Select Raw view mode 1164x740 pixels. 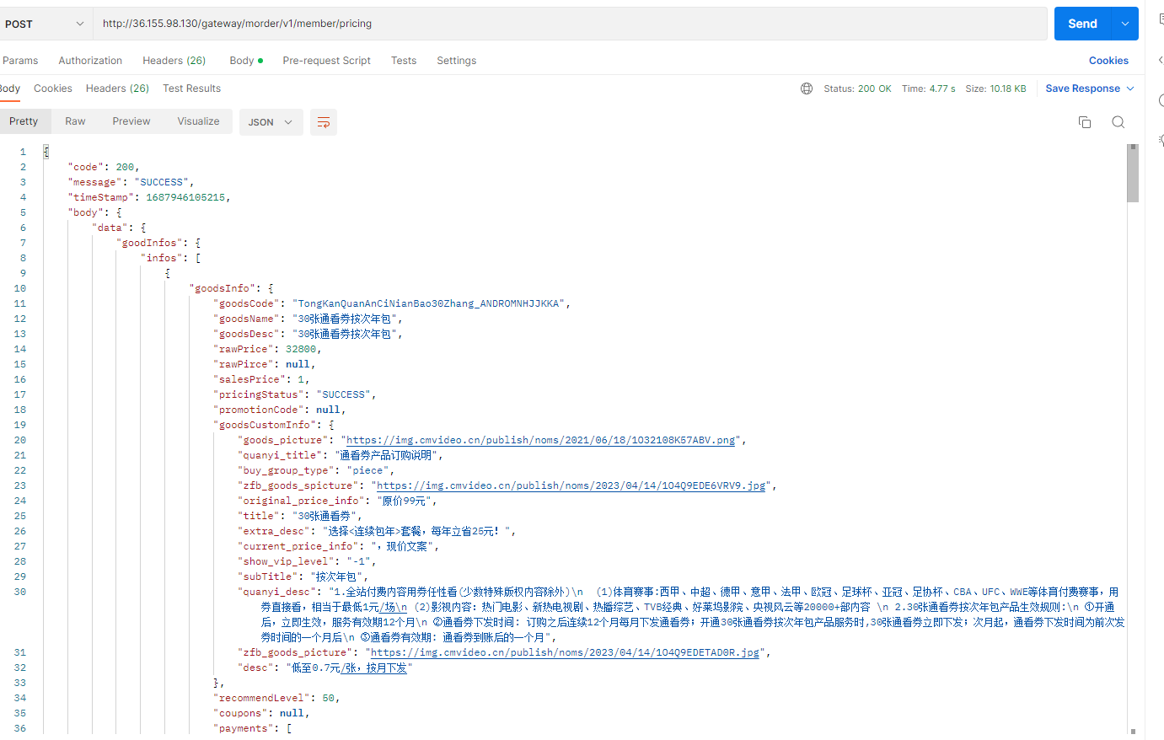(75, 121)
